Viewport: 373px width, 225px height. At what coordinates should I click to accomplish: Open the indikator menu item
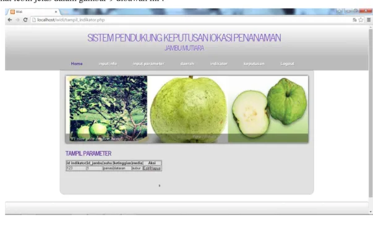pos(218,64)
